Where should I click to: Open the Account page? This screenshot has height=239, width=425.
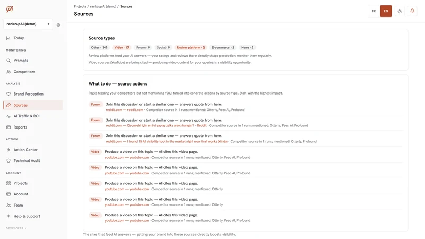coord(33,194)
